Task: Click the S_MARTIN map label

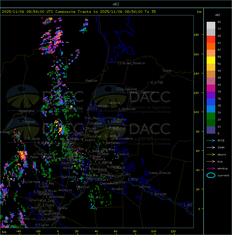Action: tap(105, 163)
